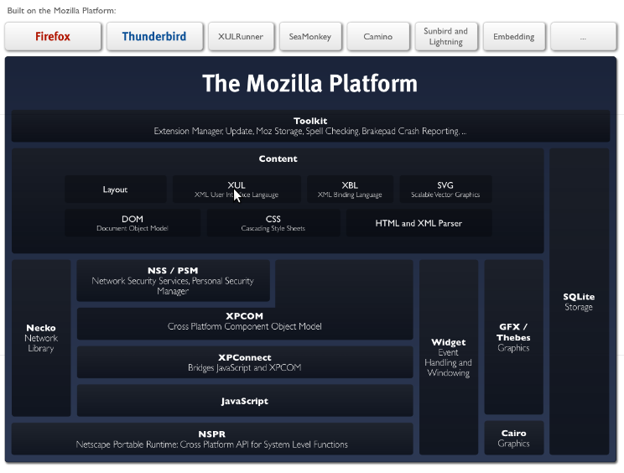Image resolution: width=624 pixels, height=473 pixels.
Task: Open the XBL XML Binding Language box
Action: pos(350,190)
